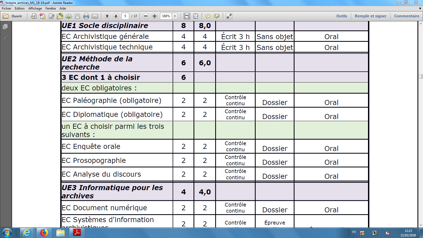Click 'EC Analyse du discours' label
The width and height of the screenshot is (423, 238).
pos(101,174)
